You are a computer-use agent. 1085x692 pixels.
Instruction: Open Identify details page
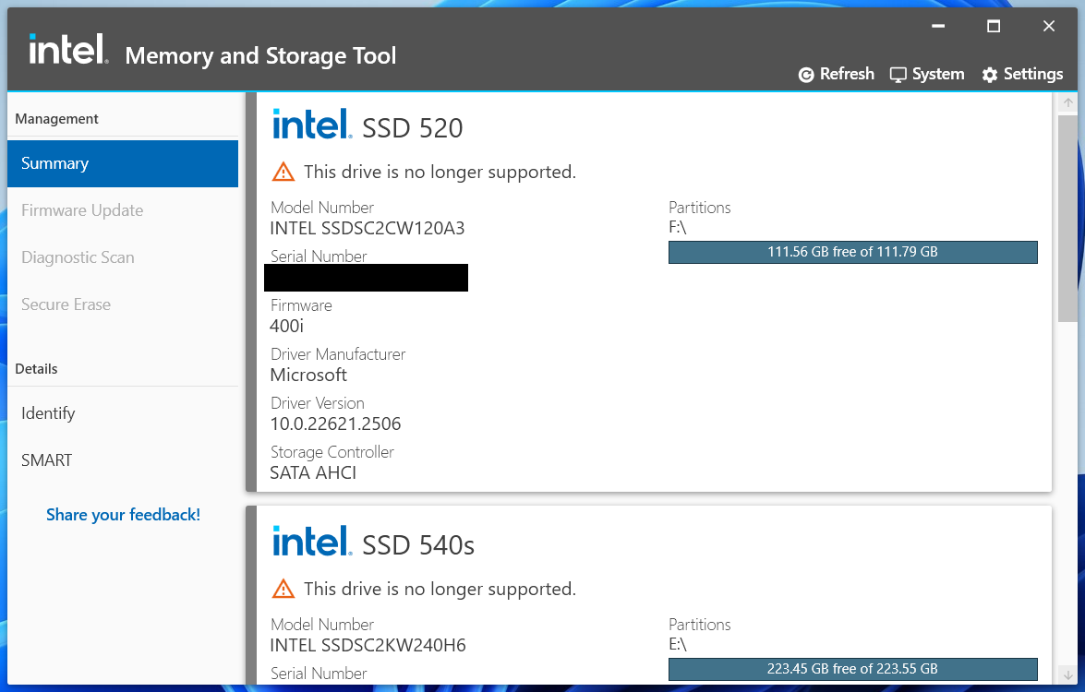(123, 413)
